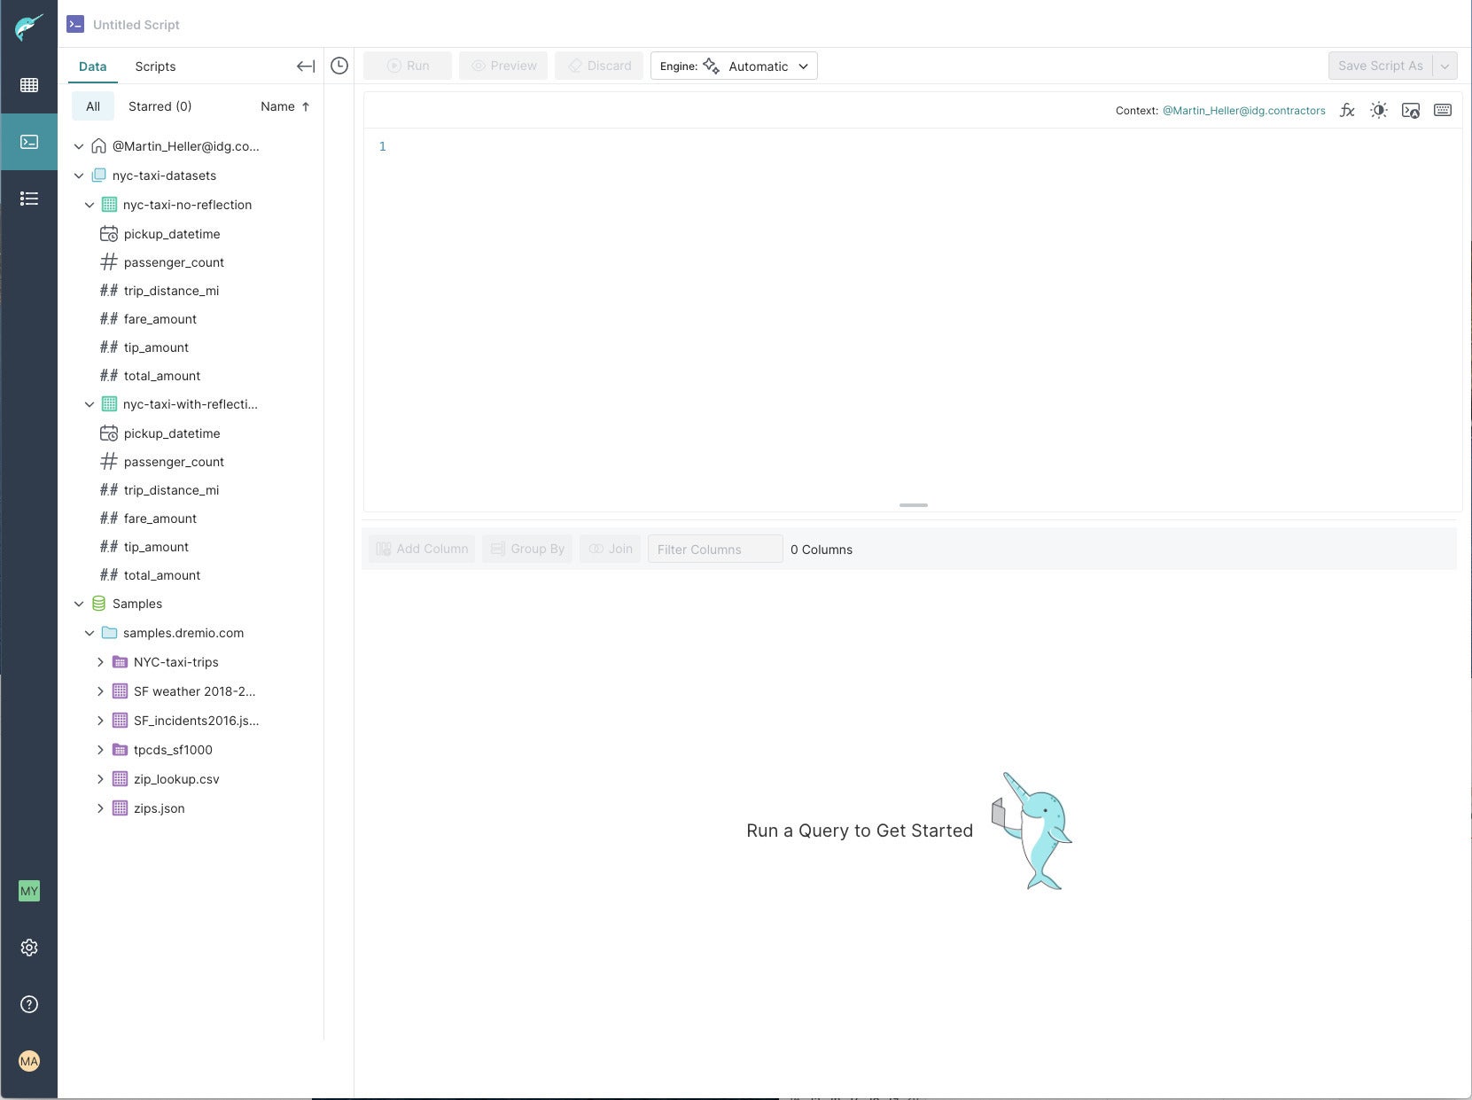Open the Engine Automatic dropdown

(734, 66)
